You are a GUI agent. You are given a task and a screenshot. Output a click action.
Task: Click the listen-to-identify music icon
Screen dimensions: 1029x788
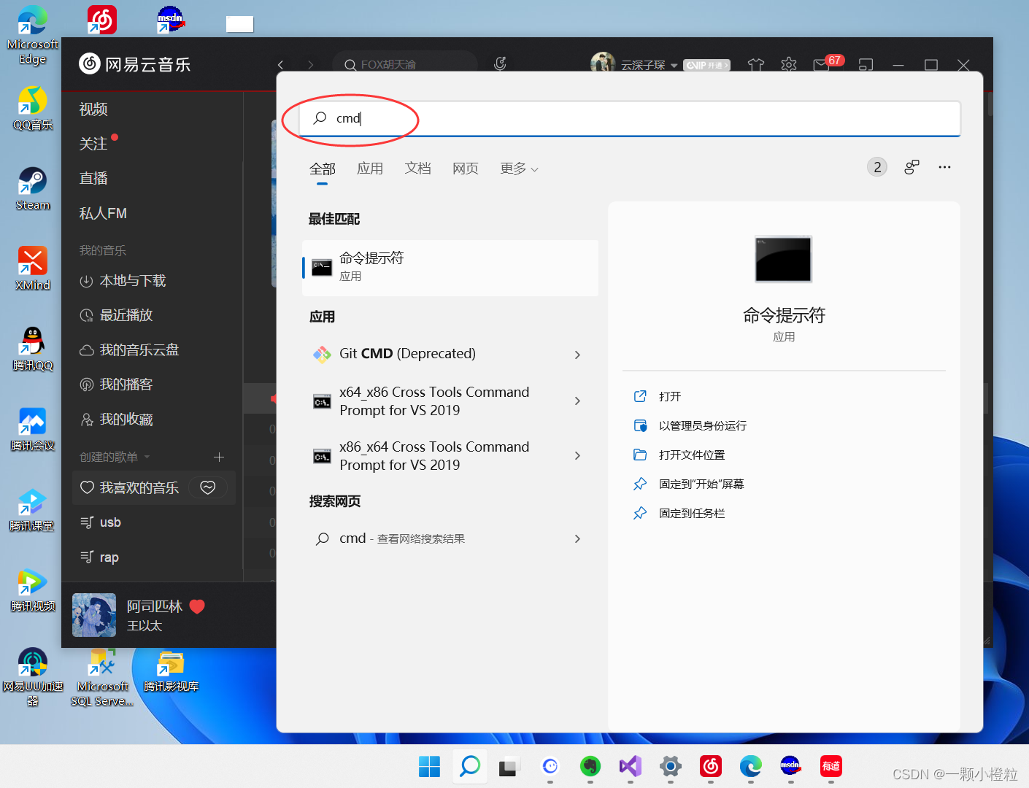[x=500, y=64]
